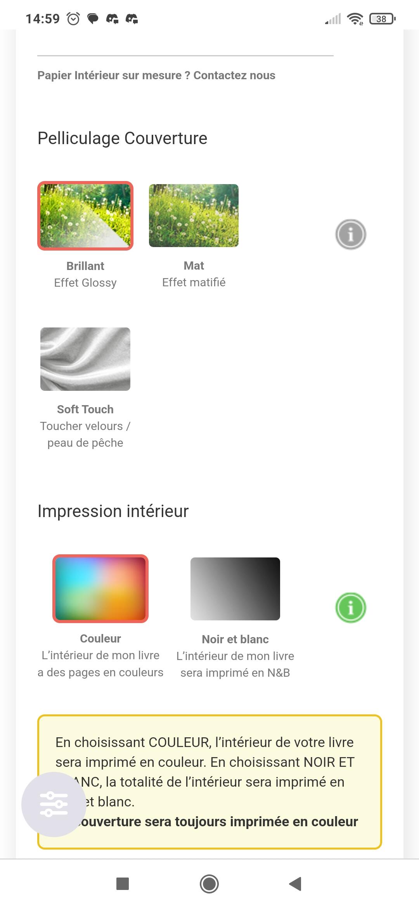Tap the alarm clock status bar icon
Screen dimensions: 419x909
(x=73, y=19)
